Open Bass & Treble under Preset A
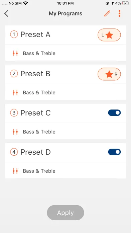131x233 pixels. click(39, 53)
